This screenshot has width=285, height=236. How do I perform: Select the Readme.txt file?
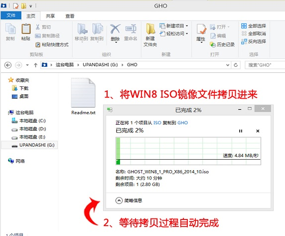(x=83, y=97)
